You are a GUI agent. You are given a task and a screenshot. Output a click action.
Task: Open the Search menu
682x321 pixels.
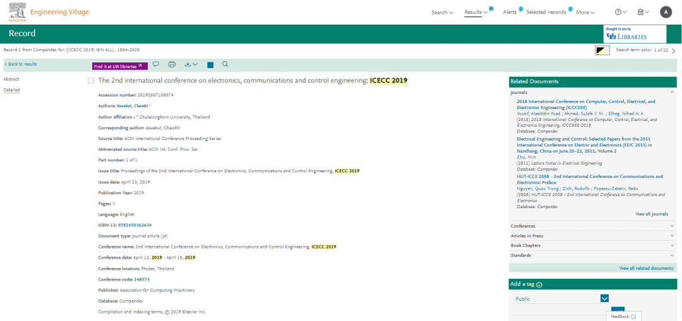tap(442, 12)
